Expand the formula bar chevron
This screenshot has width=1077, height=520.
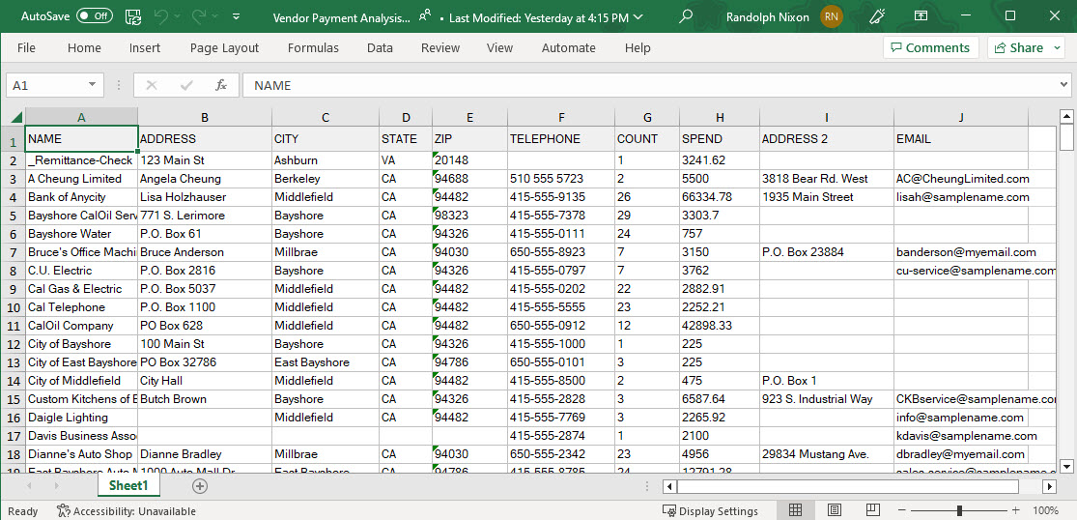pos(1063,85)
